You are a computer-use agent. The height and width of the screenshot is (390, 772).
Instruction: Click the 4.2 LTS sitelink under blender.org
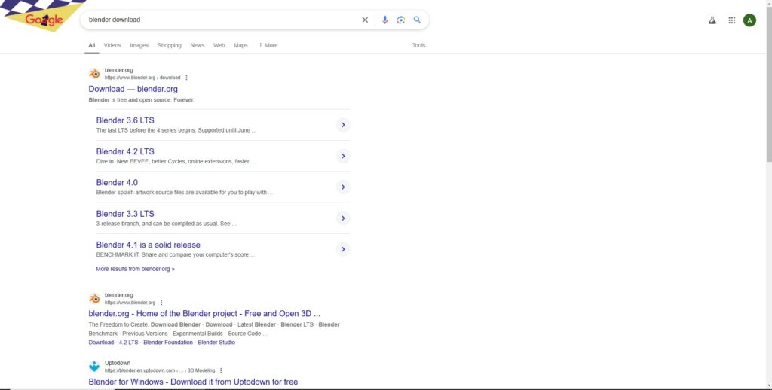pyautogui.click(x=128, y=343)
